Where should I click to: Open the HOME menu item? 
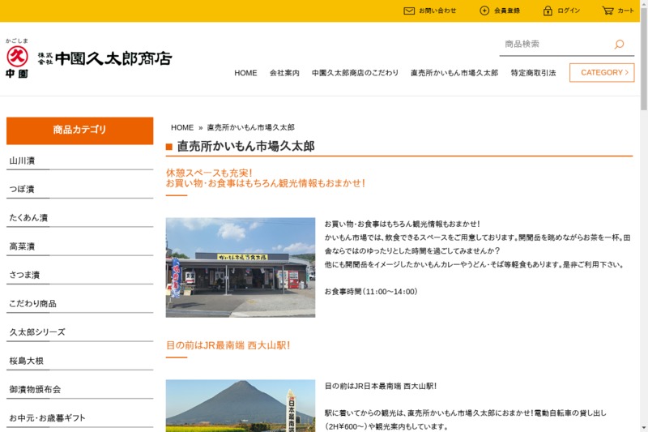click(245, 73)
